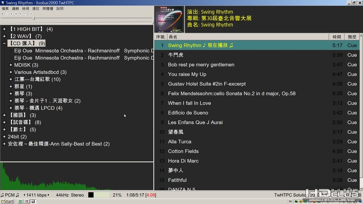Click the Stop playback button
Viewport: 363px width, 204px height.
tap(2, 14)
